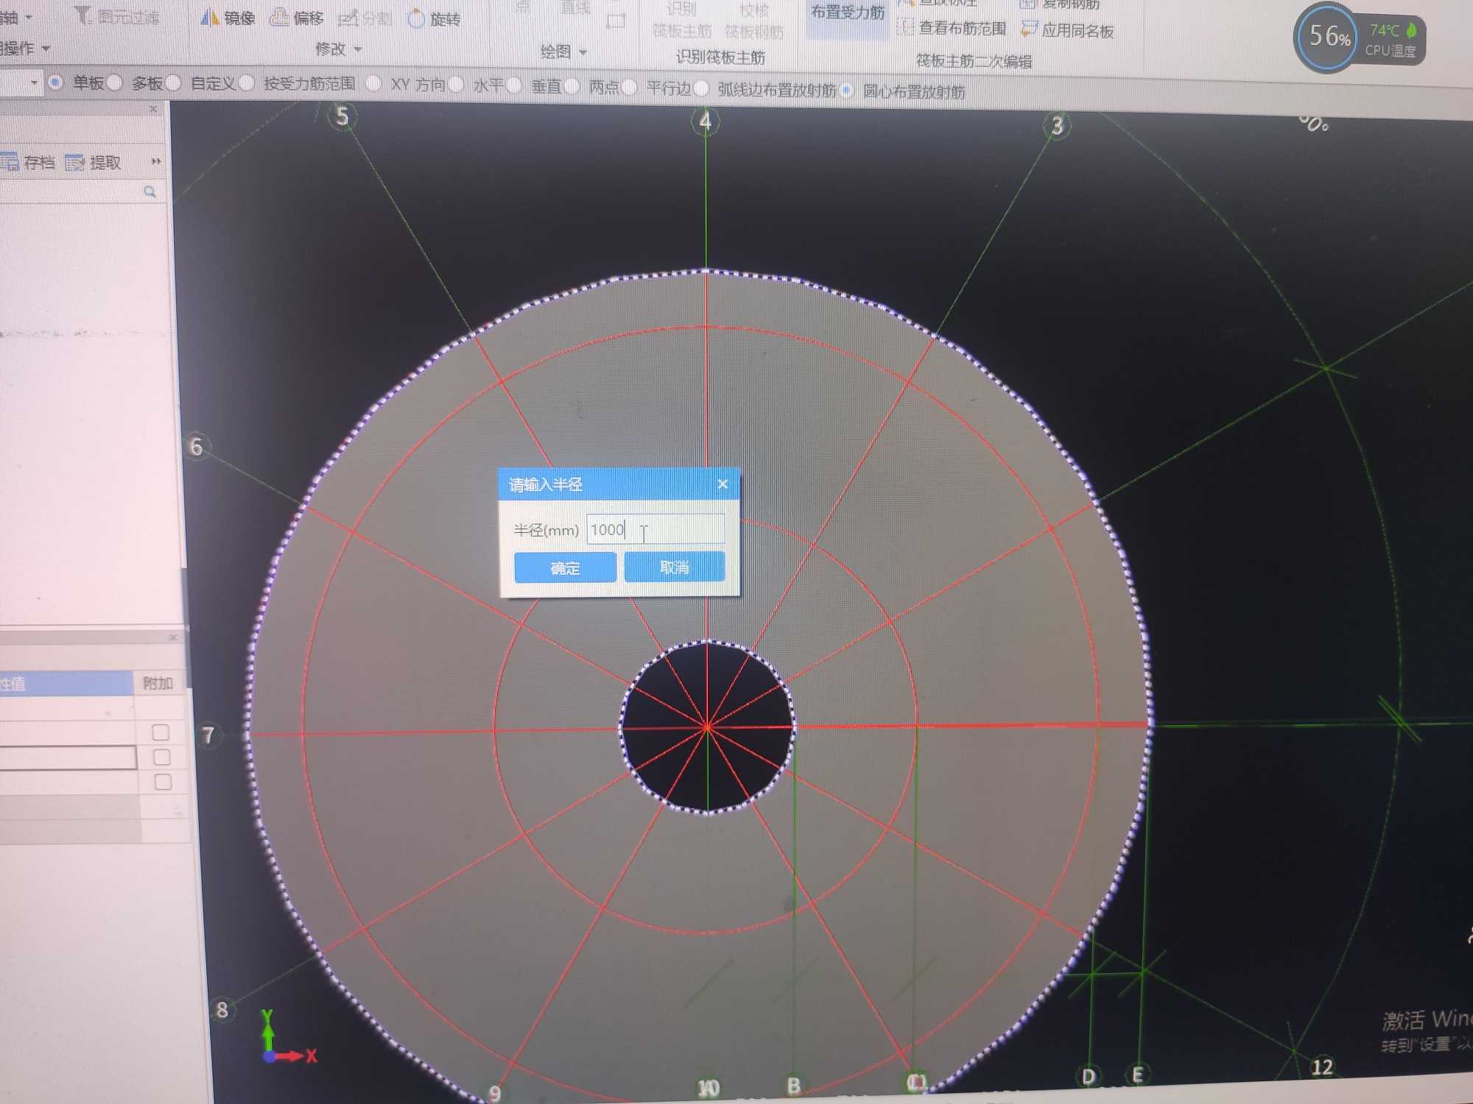The width and height of the screenshot is (1473, 1104).
Task: Close the lower left property panel
Action: 173,637
